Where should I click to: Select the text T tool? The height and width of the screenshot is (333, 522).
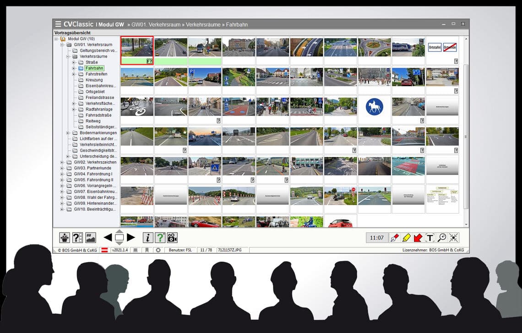point(430,238)
